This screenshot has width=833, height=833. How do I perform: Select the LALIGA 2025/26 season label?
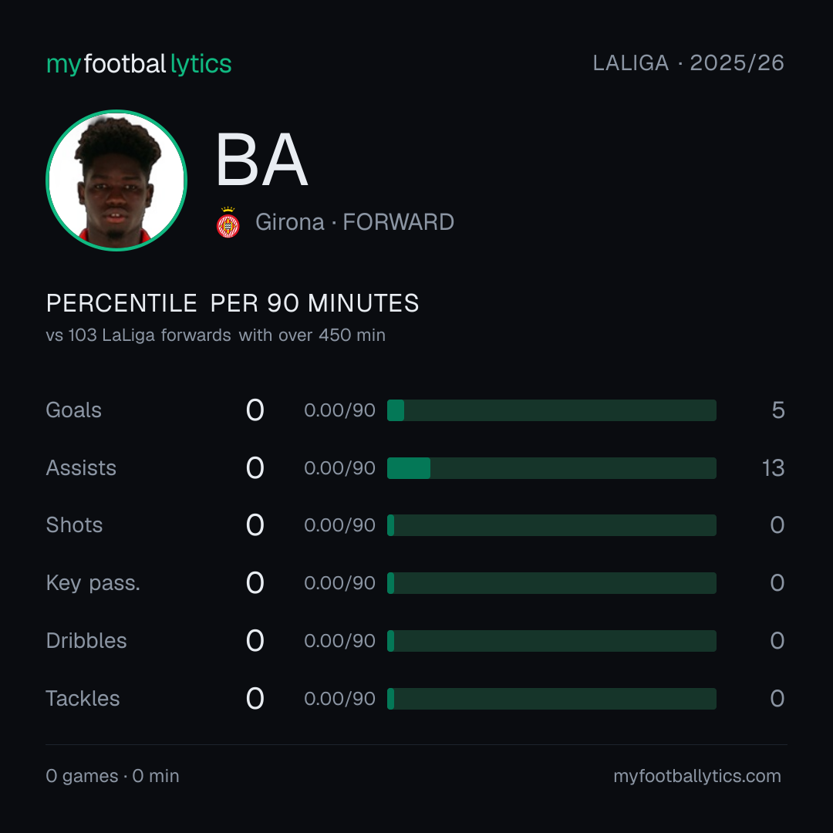(689, 63)
